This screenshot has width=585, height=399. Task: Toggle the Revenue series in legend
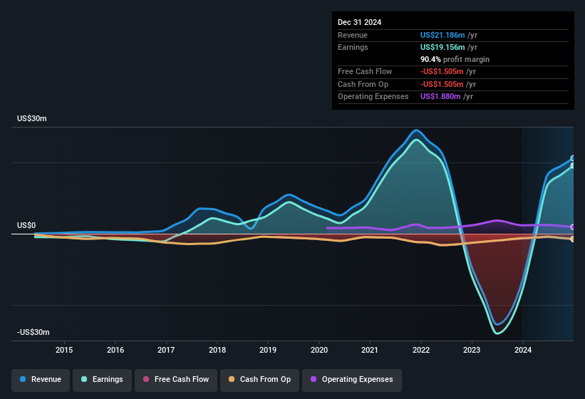tap(41, 380)
